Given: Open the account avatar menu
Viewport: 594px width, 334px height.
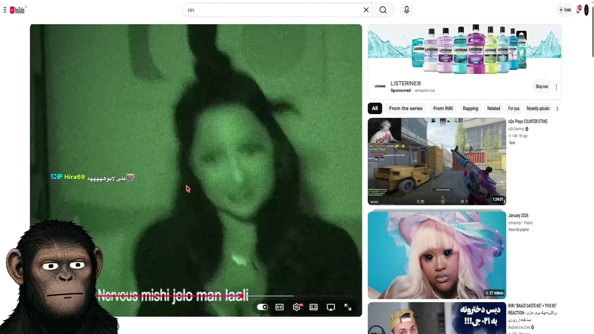Looking at the screenshot, I should pos(587,10).
